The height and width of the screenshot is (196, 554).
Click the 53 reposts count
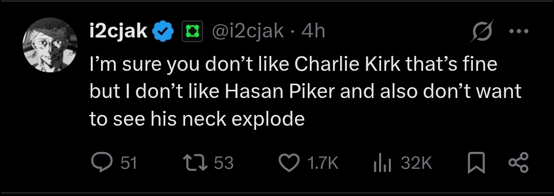click(224, 163)
